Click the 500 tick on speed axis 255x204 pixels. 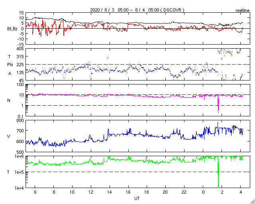pyautogui.click(x=20, y=152)
